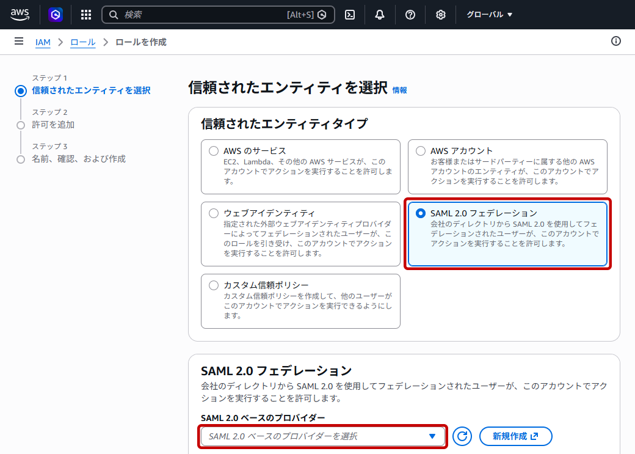Open the help question mark icon
The width and height of the screenshot is (635, 454).
click(x=410, y=15)
